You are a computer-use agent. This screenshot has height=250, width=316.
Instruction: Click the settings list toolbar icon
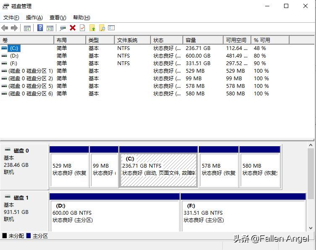pyautogui.click(x=111, y=28)
